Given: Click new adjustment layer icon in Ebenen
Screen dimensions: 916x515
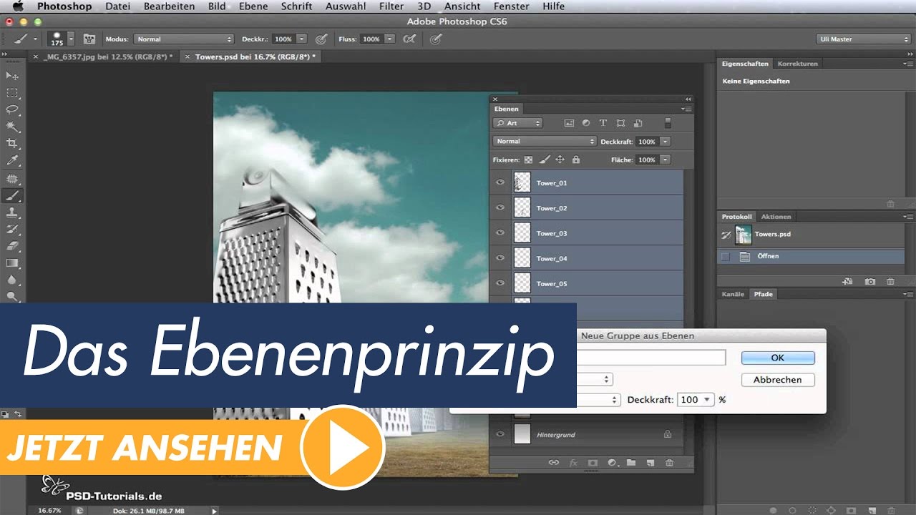Looking at the screenshot, I should tap(613, 463).
